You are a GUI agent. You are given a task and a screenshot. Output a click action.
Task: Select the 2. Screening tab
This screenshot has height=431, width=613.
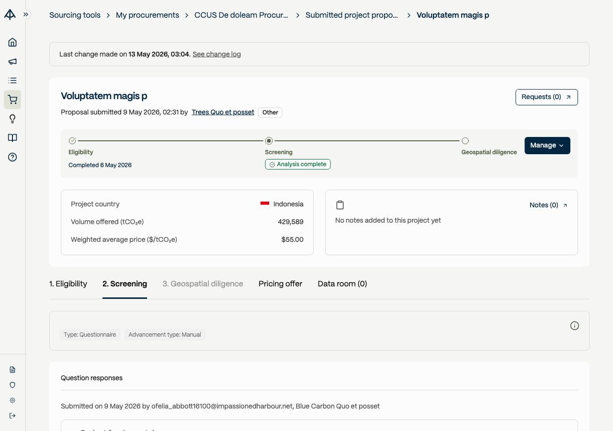tap(125, 284)
